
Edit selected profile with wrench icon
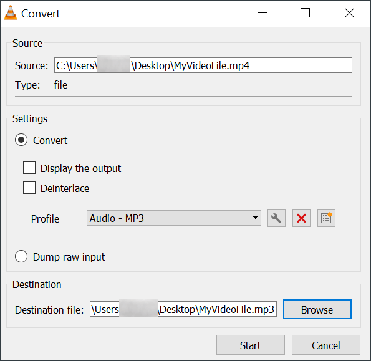pyautogui.click(x=276, y=218)
